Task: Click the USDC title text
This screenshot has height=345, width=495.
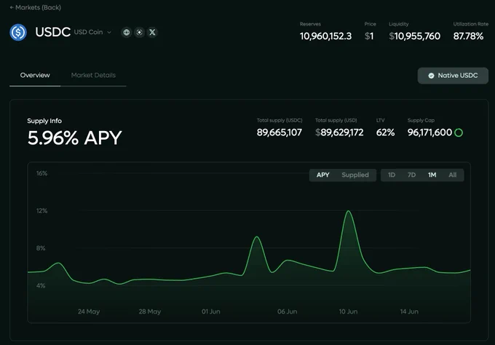Action: 52,32
